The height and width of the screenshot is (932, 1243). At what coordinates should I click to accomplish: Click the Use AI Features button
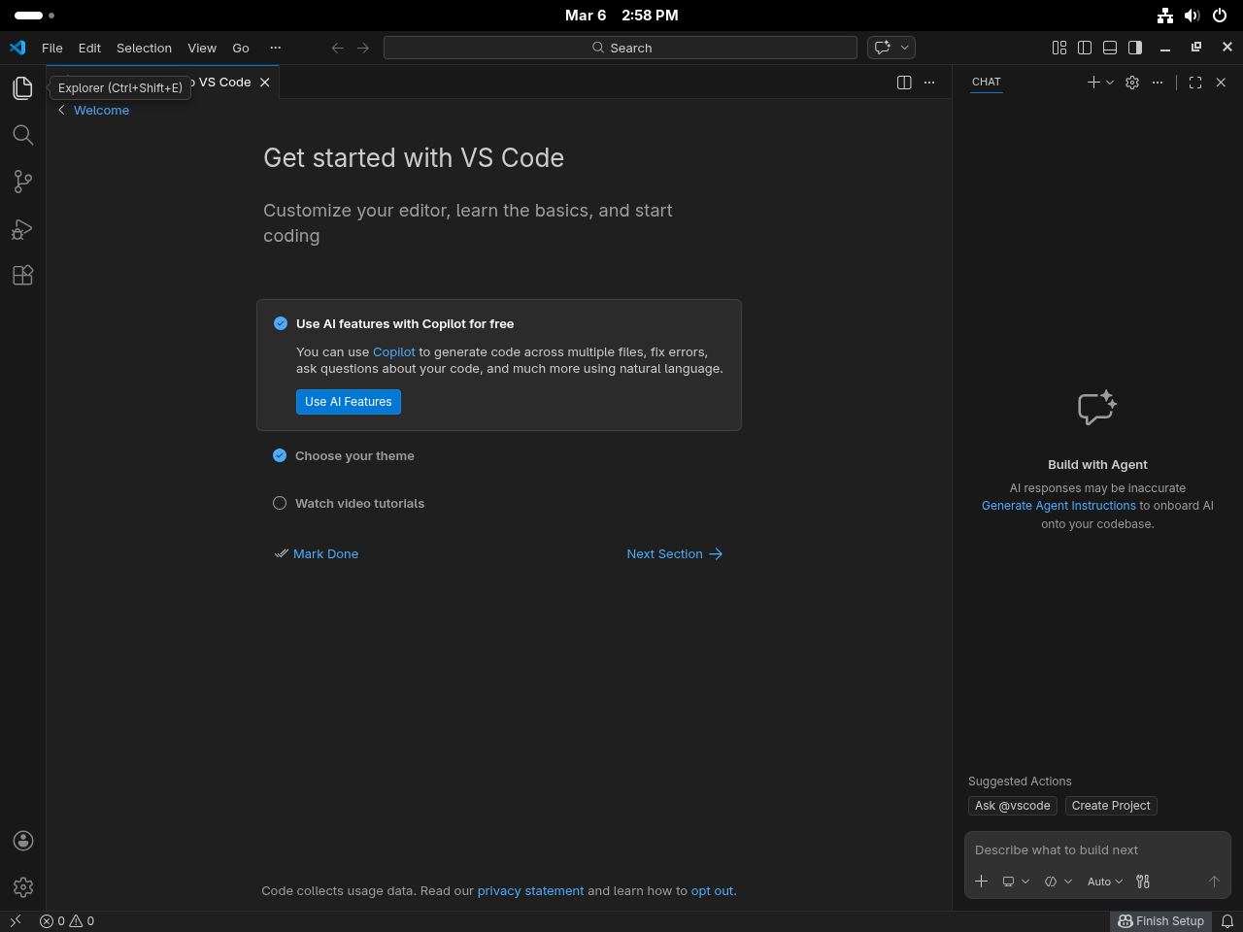coord(348,401)
